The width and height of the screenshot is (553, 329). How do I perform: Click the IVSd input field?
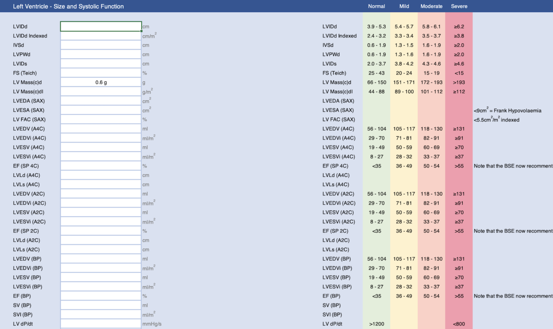click(x=101, y=45)
